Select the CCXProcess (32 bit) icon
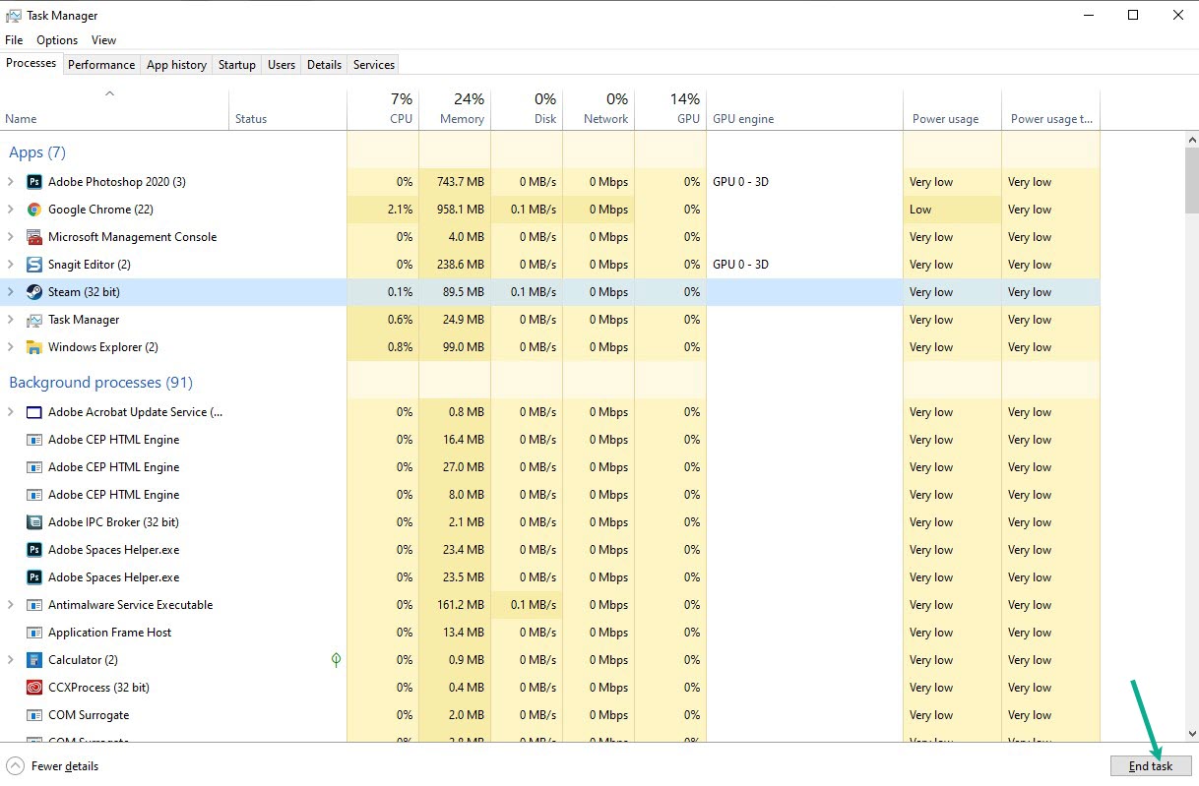 [x=34, y=688]
